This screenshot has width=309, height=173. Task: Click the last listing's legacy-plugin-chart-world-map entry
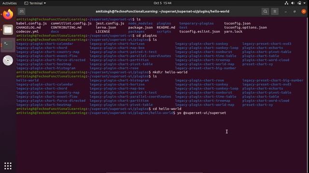coord(205,105)
